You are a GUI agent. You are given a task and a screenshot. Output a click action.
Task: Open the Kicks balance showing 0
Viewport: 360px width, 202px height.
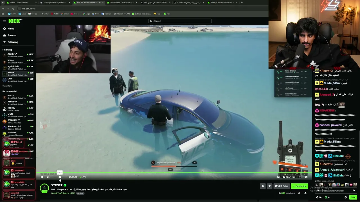pos(327,197)
